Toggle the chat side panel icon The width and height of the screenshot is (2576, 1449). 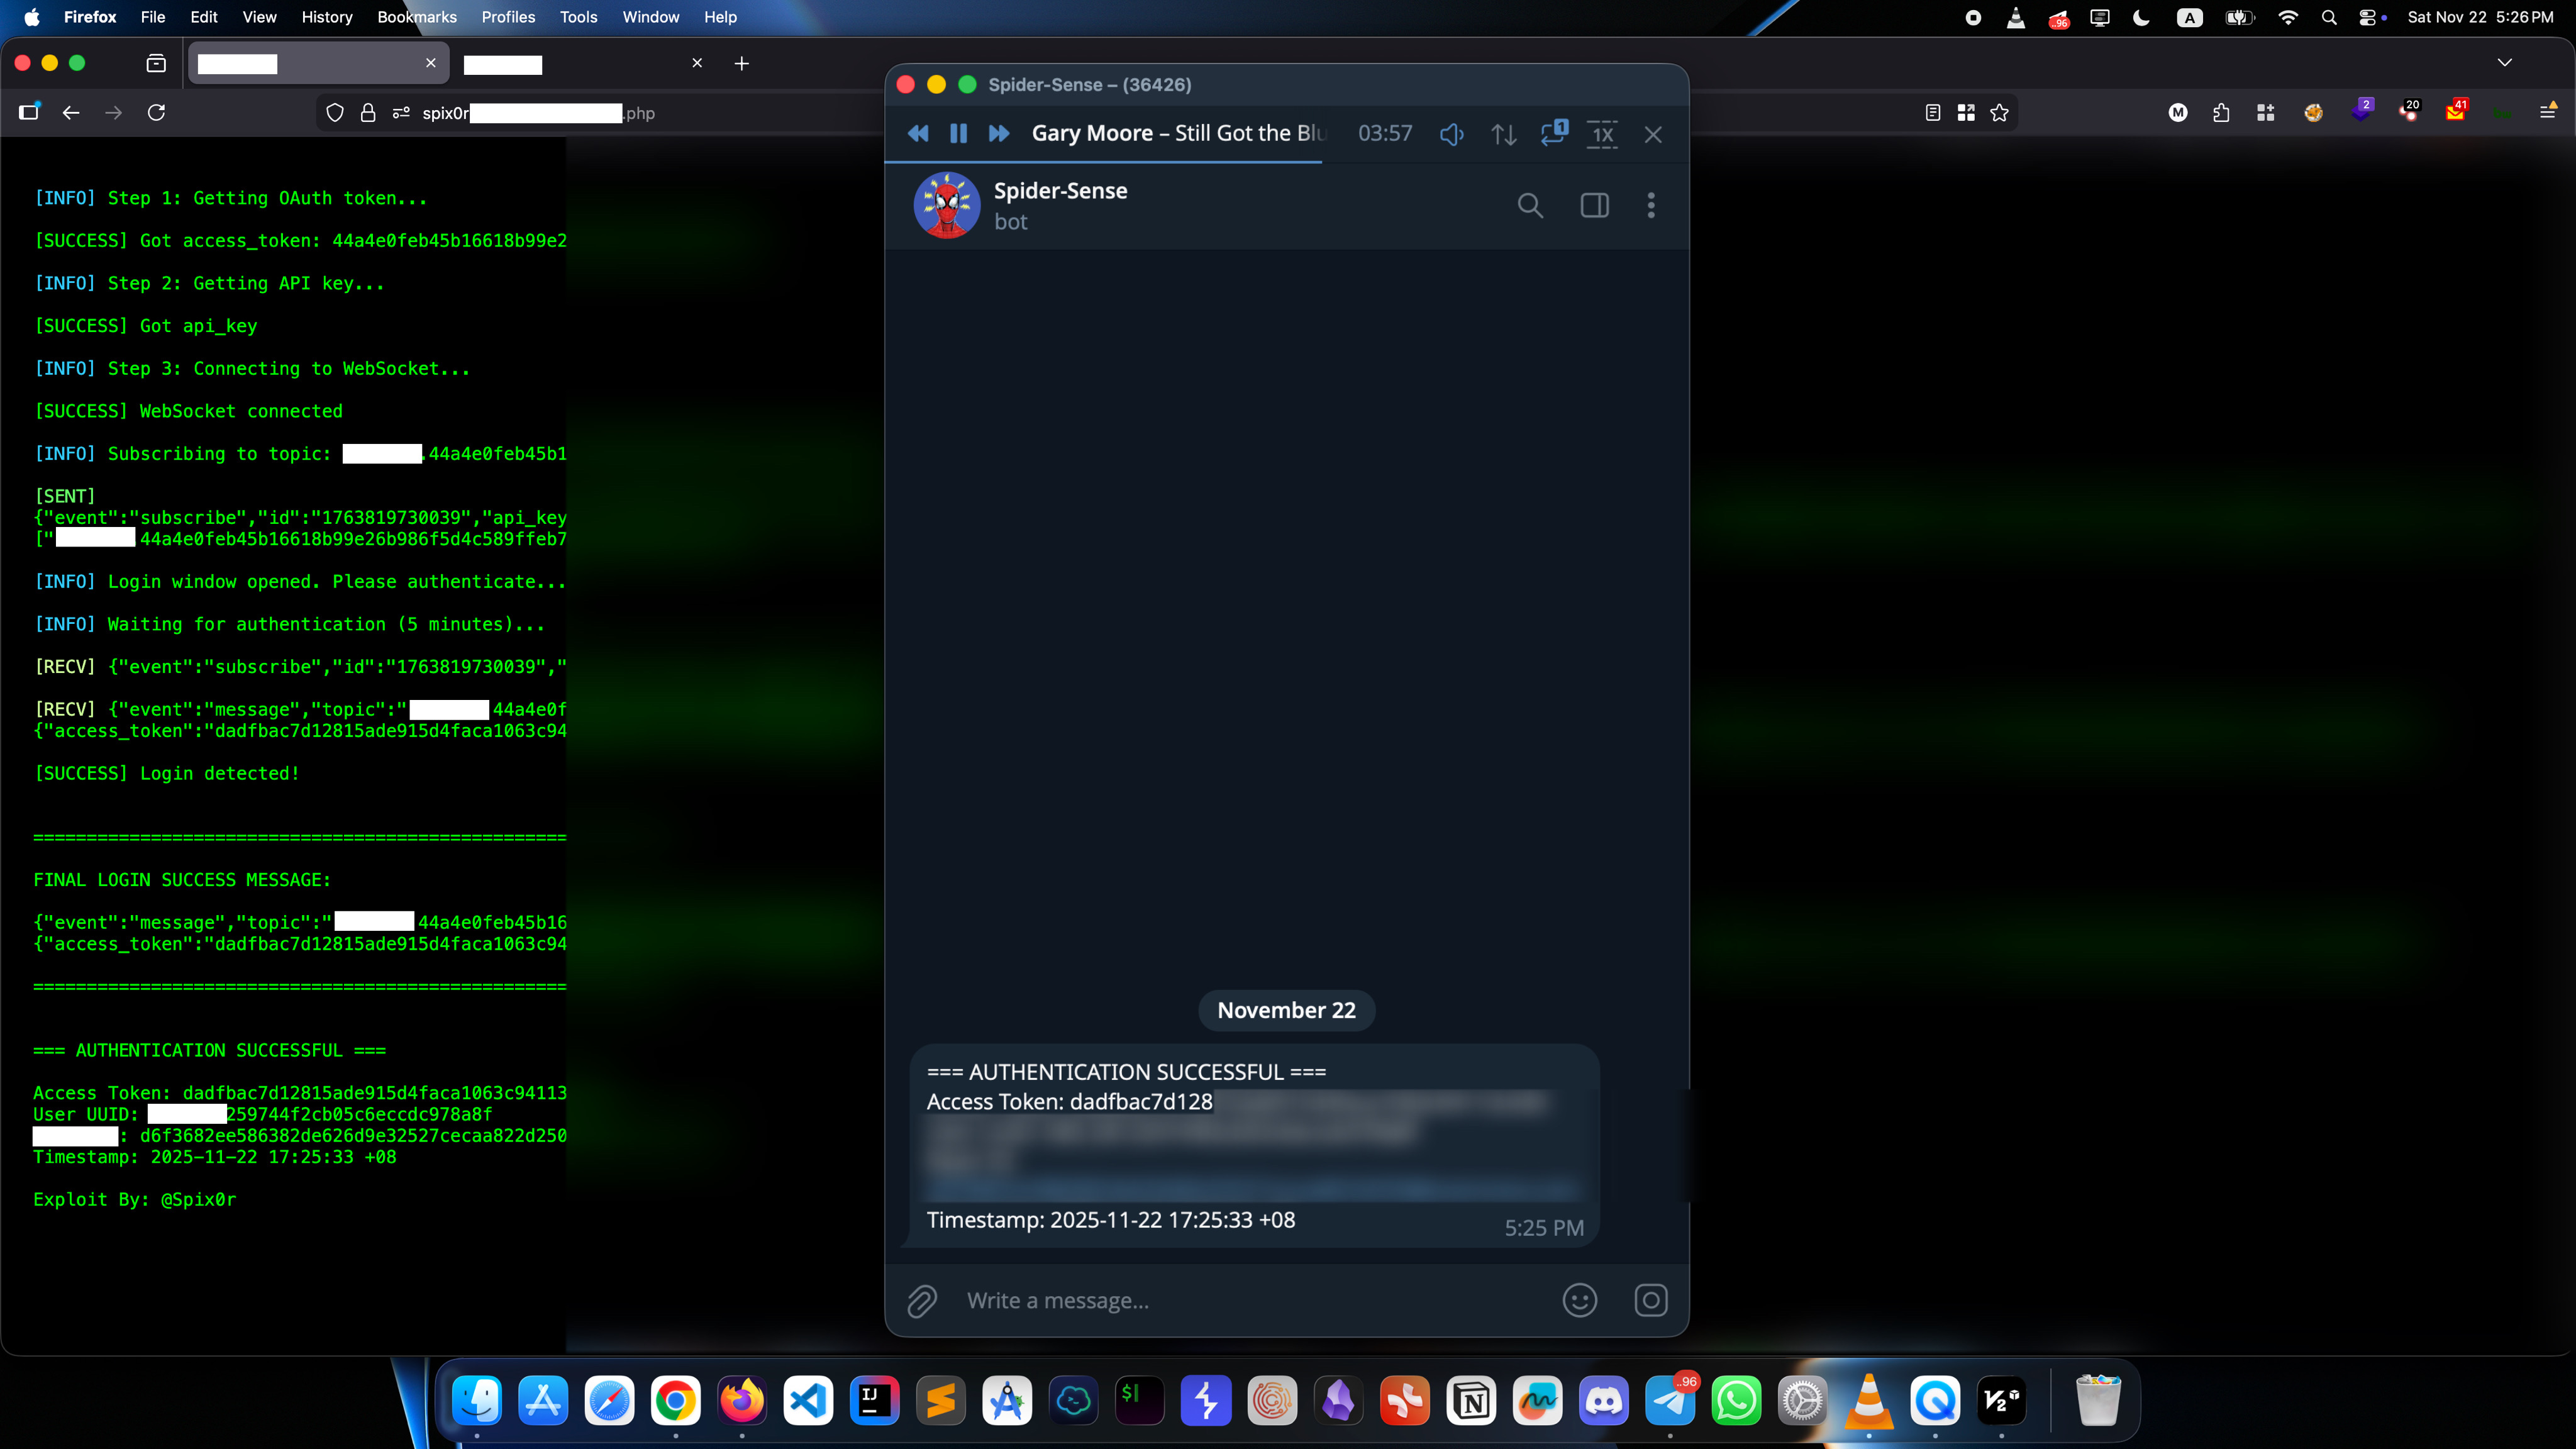[x=1594, y=206]
